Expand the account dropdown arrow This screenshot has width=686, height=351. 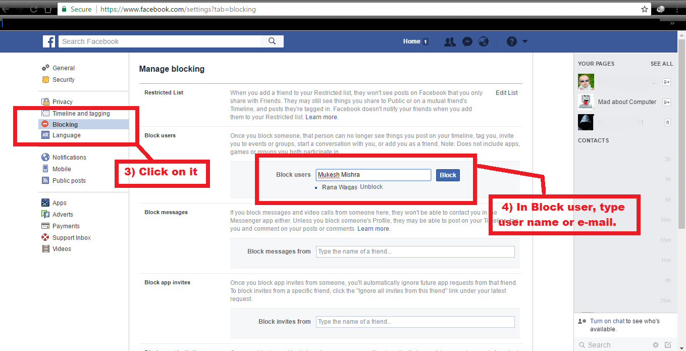pos(525,42)
